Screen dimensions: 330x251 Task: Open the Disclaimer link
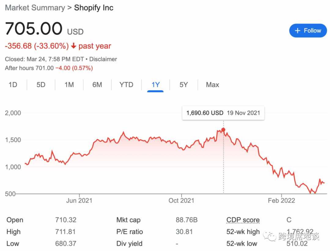[103, 59]
